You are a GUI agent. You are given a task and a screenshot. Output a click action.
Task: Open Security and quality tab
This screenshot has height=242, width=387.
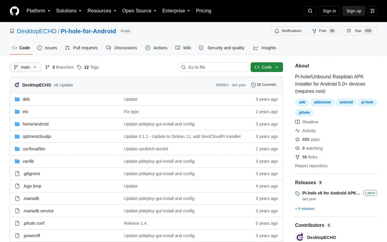(x=222, y=48)
